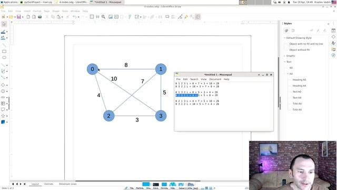This screenshot has width=337, height=190.
Task: Collapse the Default Drawing Style tree node
Action: click(x=285, y=38)
